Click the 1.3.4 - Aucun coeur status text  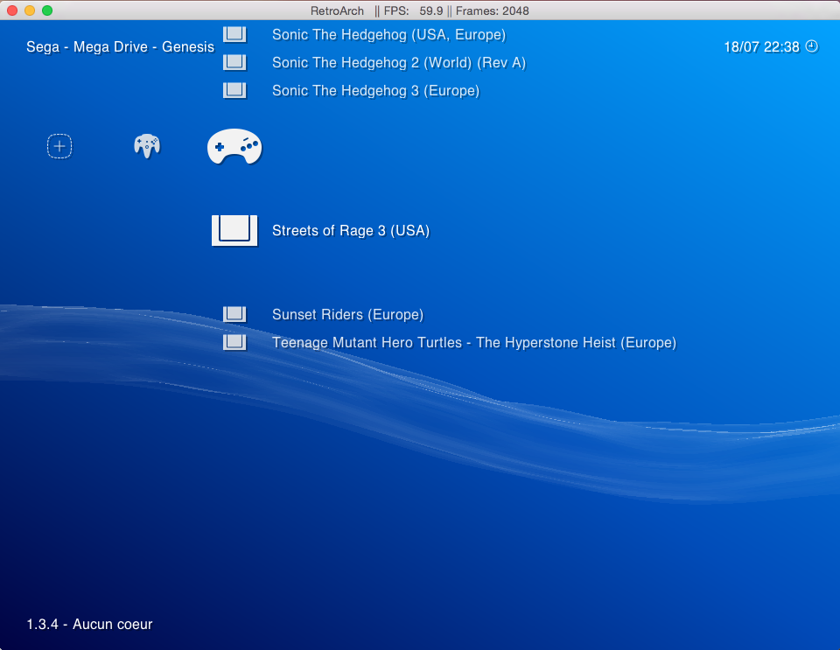point(89,625)
